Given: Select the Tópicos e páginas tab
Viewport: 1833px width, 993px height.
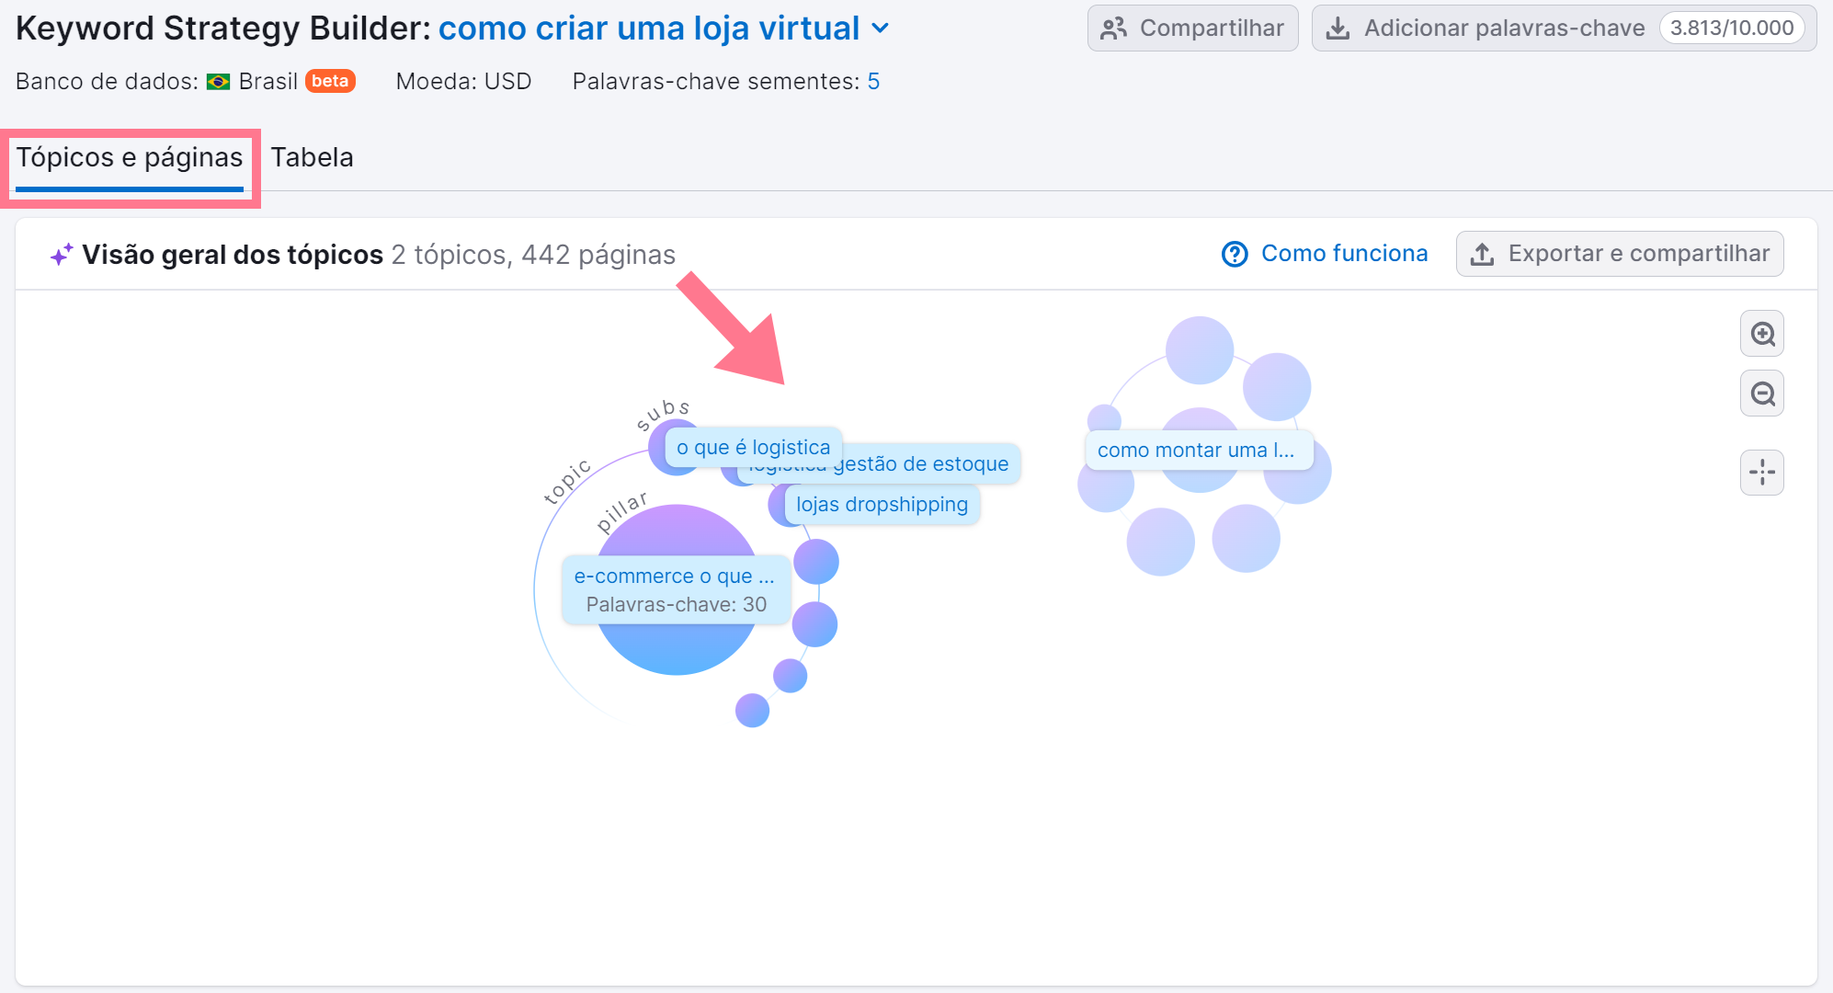Looking at the screenshot, I should 130,157.
